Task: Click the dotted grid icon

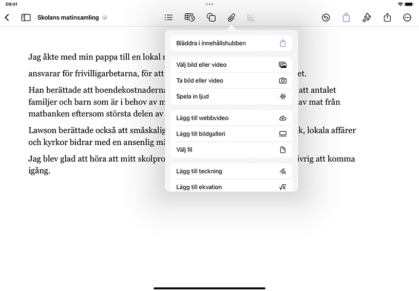Action: point(251,17)
